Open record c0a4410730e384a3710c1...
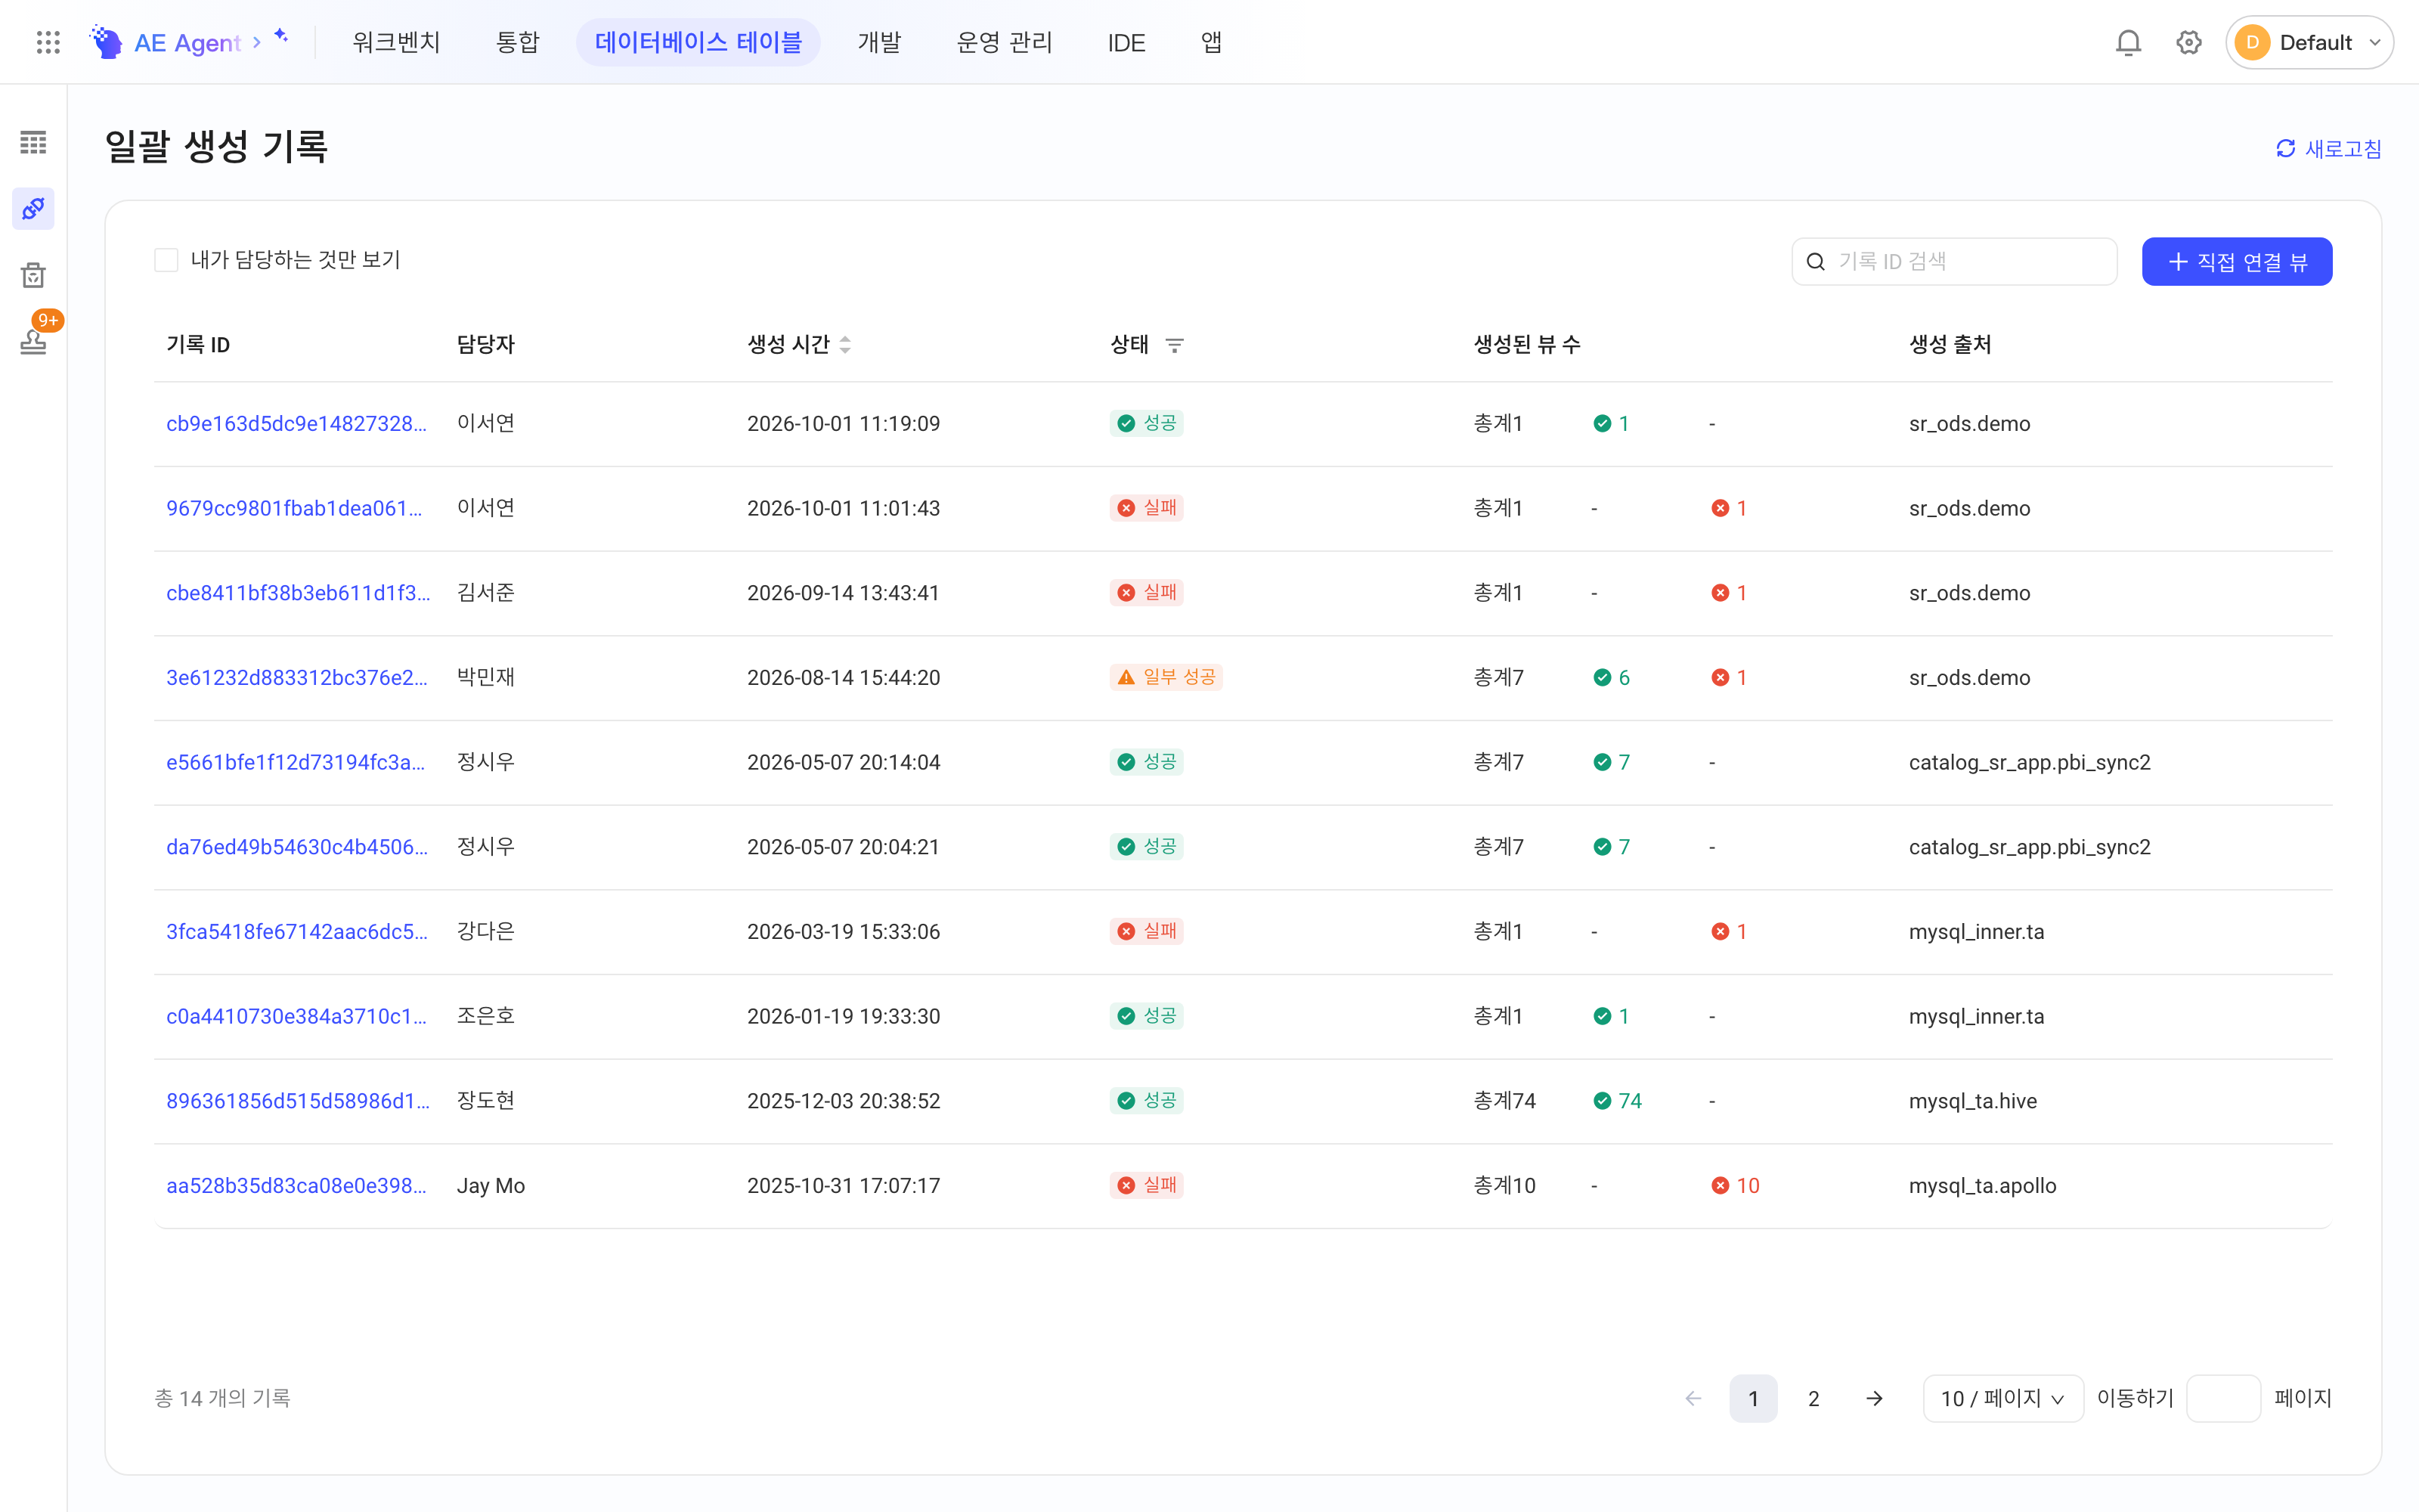This screenshot has height=1512, width=2419. 297,1016
